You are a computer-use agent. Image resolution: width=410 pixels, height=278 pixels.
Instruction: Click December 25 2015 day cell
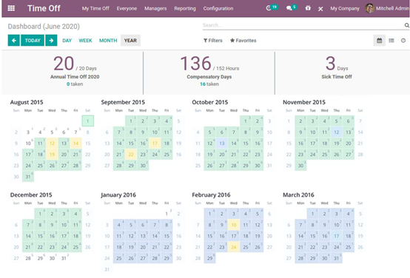tap(75, 247)
